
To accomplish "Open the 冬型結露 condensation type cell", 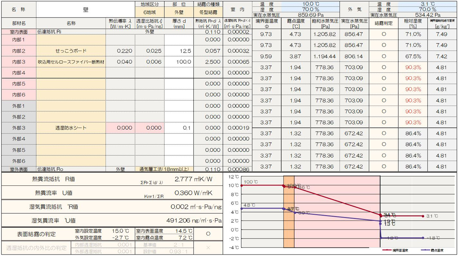I will coord(208,12).
